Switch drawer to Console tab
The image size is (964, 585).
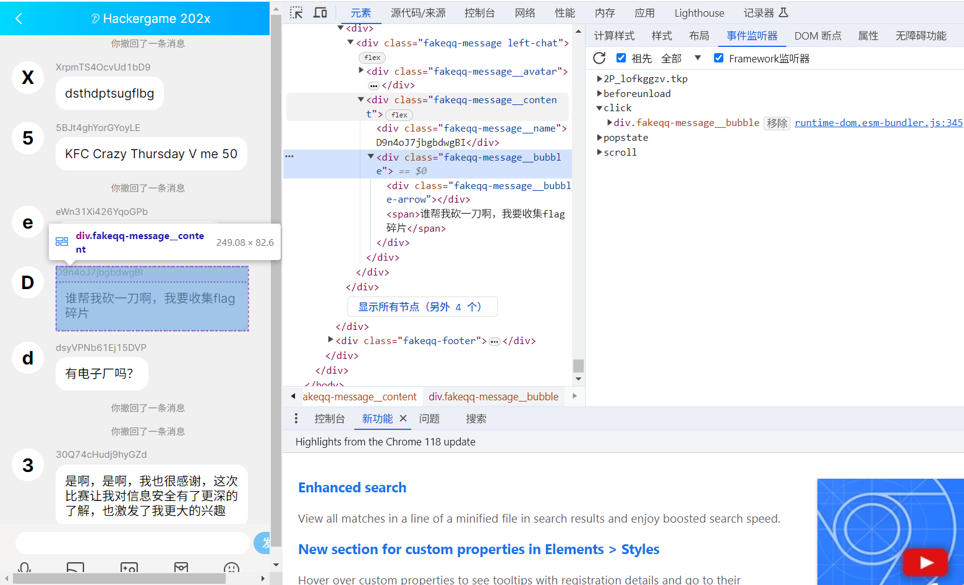pyautogui.click(x=330, y=418)
